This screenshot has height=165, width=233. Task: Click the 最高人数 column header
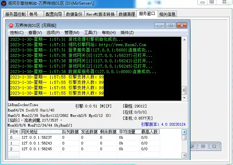coord(150,132)
